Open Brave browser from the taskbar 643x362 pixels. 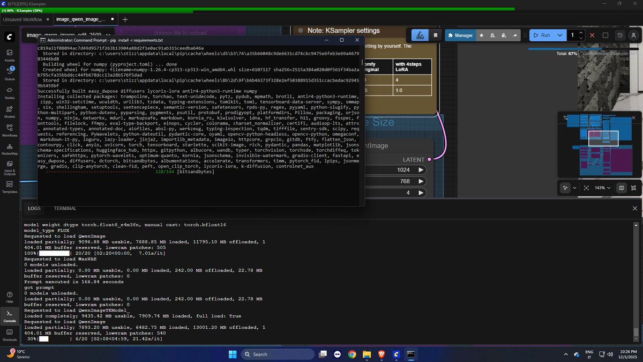382,354
